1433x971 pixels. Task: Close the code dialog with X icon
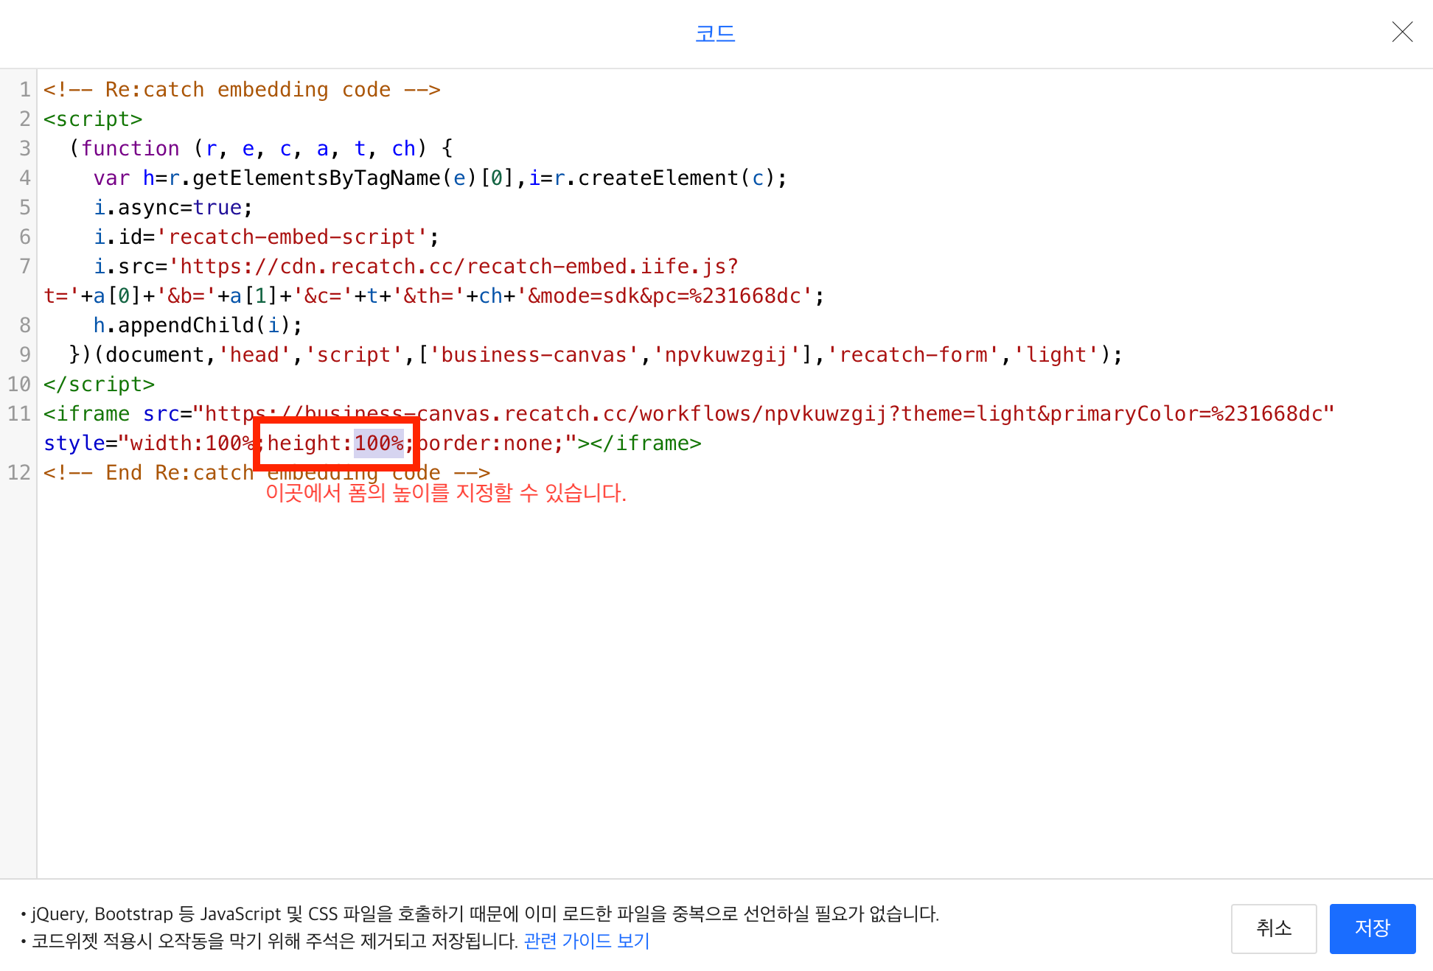coord(1402,32)
